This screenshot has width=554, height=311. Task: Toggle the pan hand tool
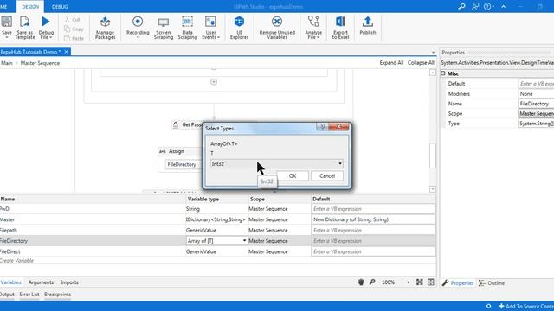pos(361,282)
